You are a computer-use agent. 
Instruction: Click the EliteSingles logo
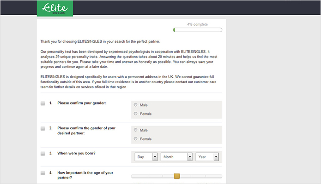click(55, 8)
